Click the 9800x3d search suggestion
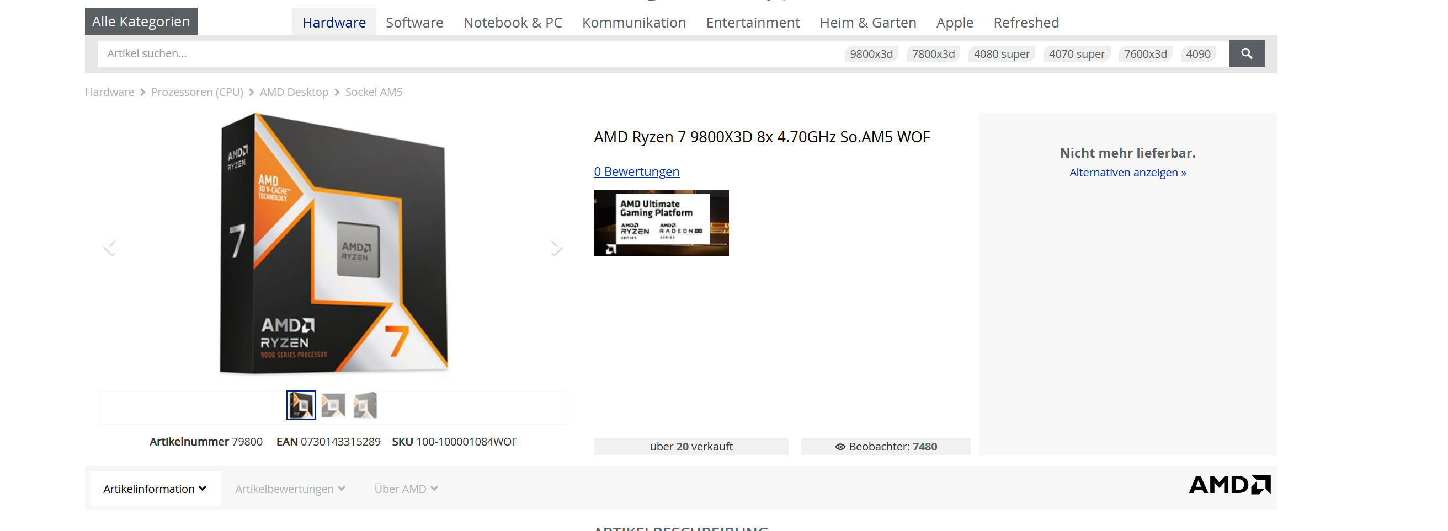The width and height of the screenshot is (1448, 531). [x=871, y=54]
